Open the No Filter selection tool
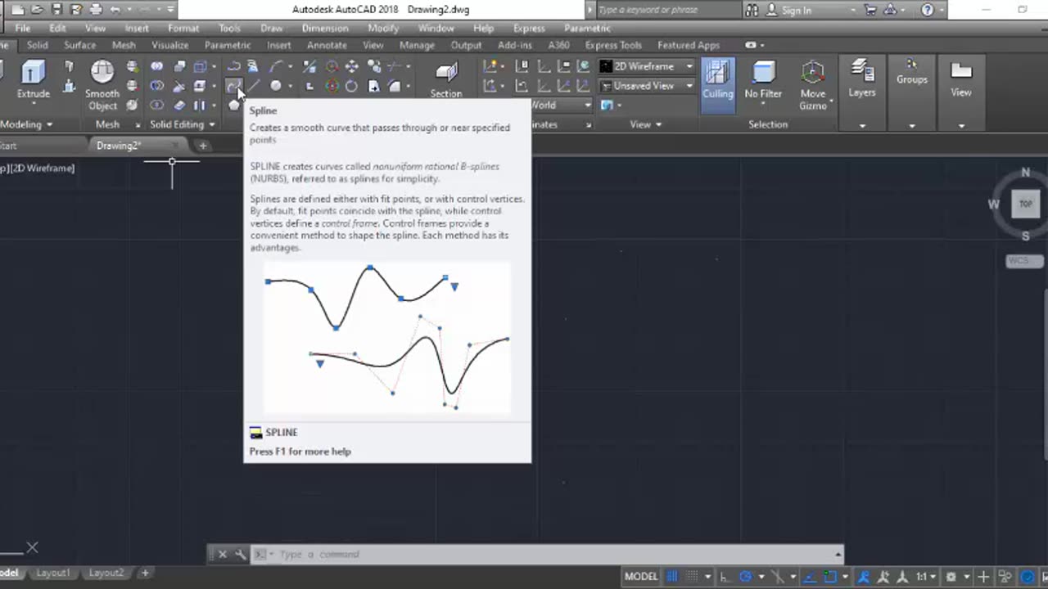Image resolution: width=1048 pixels, height=589 pixels. pos(763,80)
